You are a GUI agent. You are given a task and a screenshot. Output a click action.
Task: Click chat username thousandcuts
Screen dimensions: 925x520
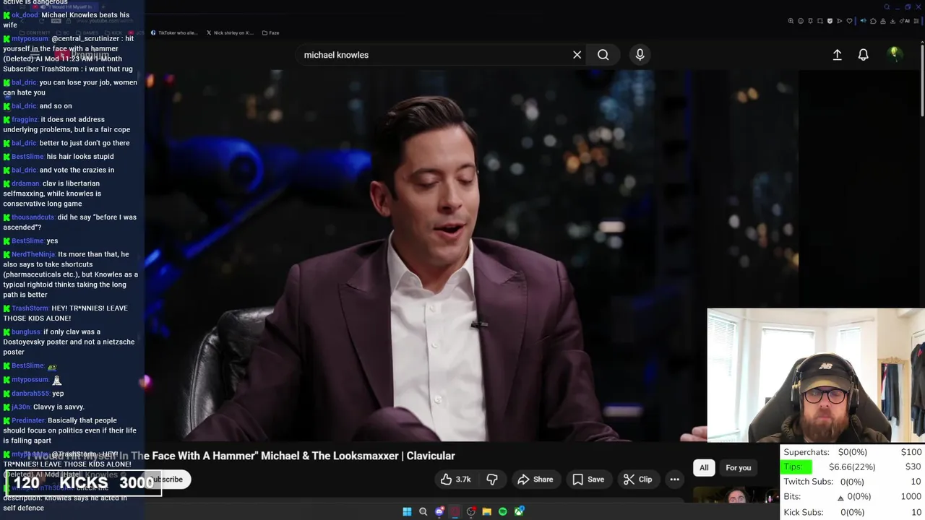pyautogui.click(x=33, y=217)
